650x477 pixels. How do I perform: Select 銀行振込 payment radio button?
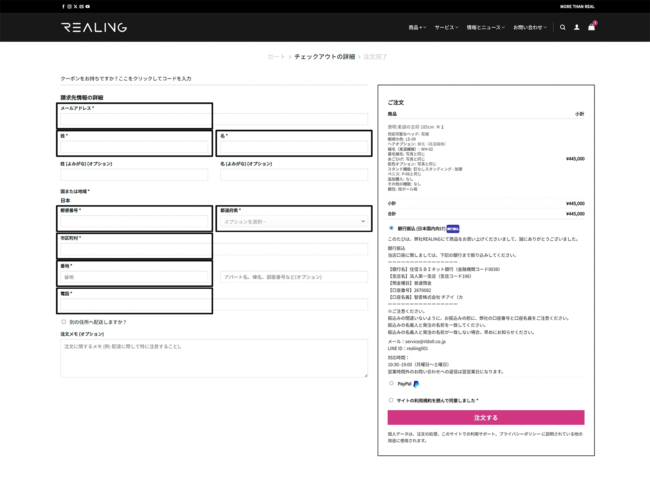(x=391, y=228)
